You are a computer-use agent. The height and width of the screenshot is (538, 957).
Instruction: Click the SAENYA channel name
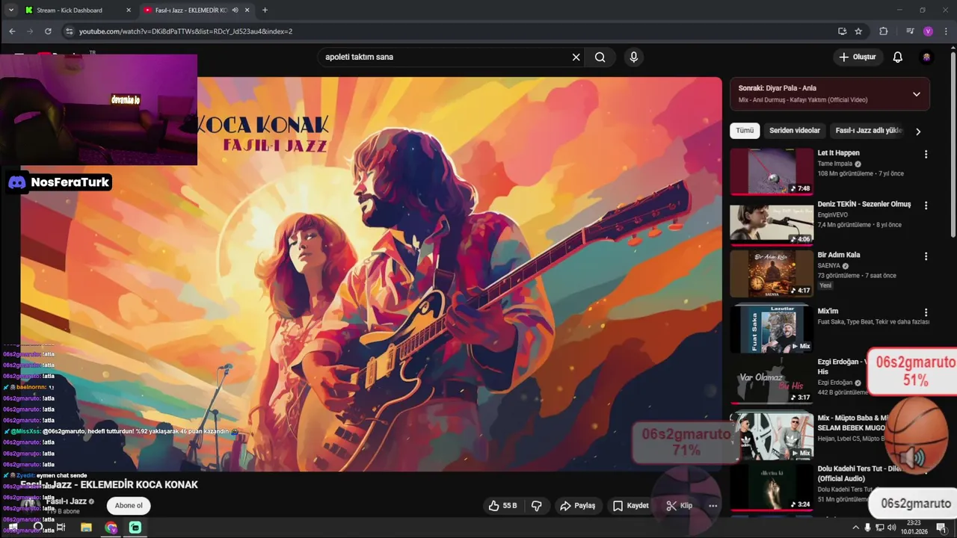coord(828,265)
